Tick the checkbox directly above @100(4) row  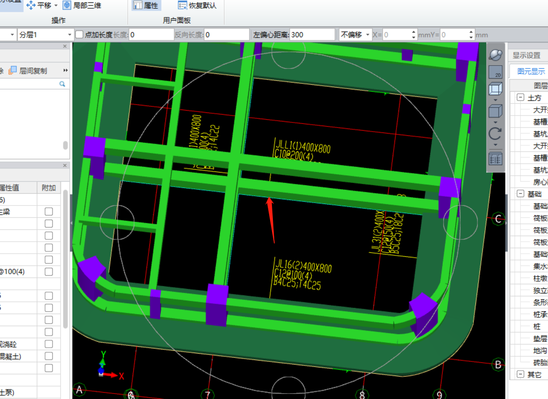coord(49,260)
